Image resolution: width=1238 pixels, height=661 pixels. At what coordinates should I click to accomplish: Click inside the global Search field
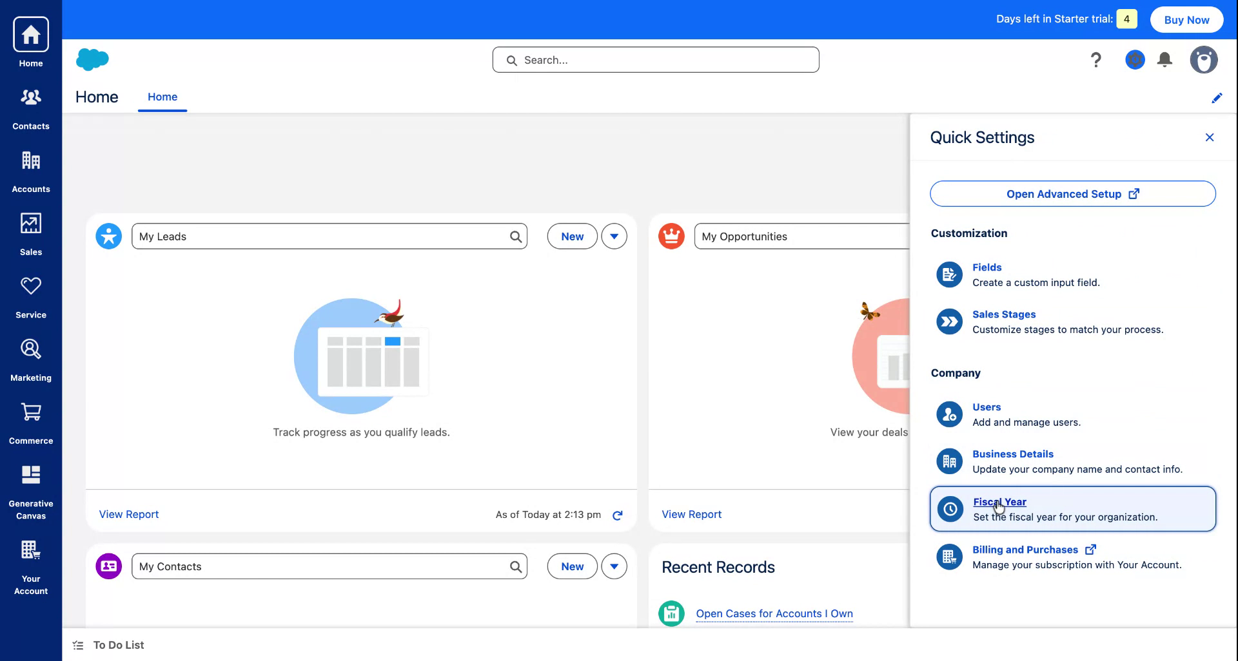[654, 59]
